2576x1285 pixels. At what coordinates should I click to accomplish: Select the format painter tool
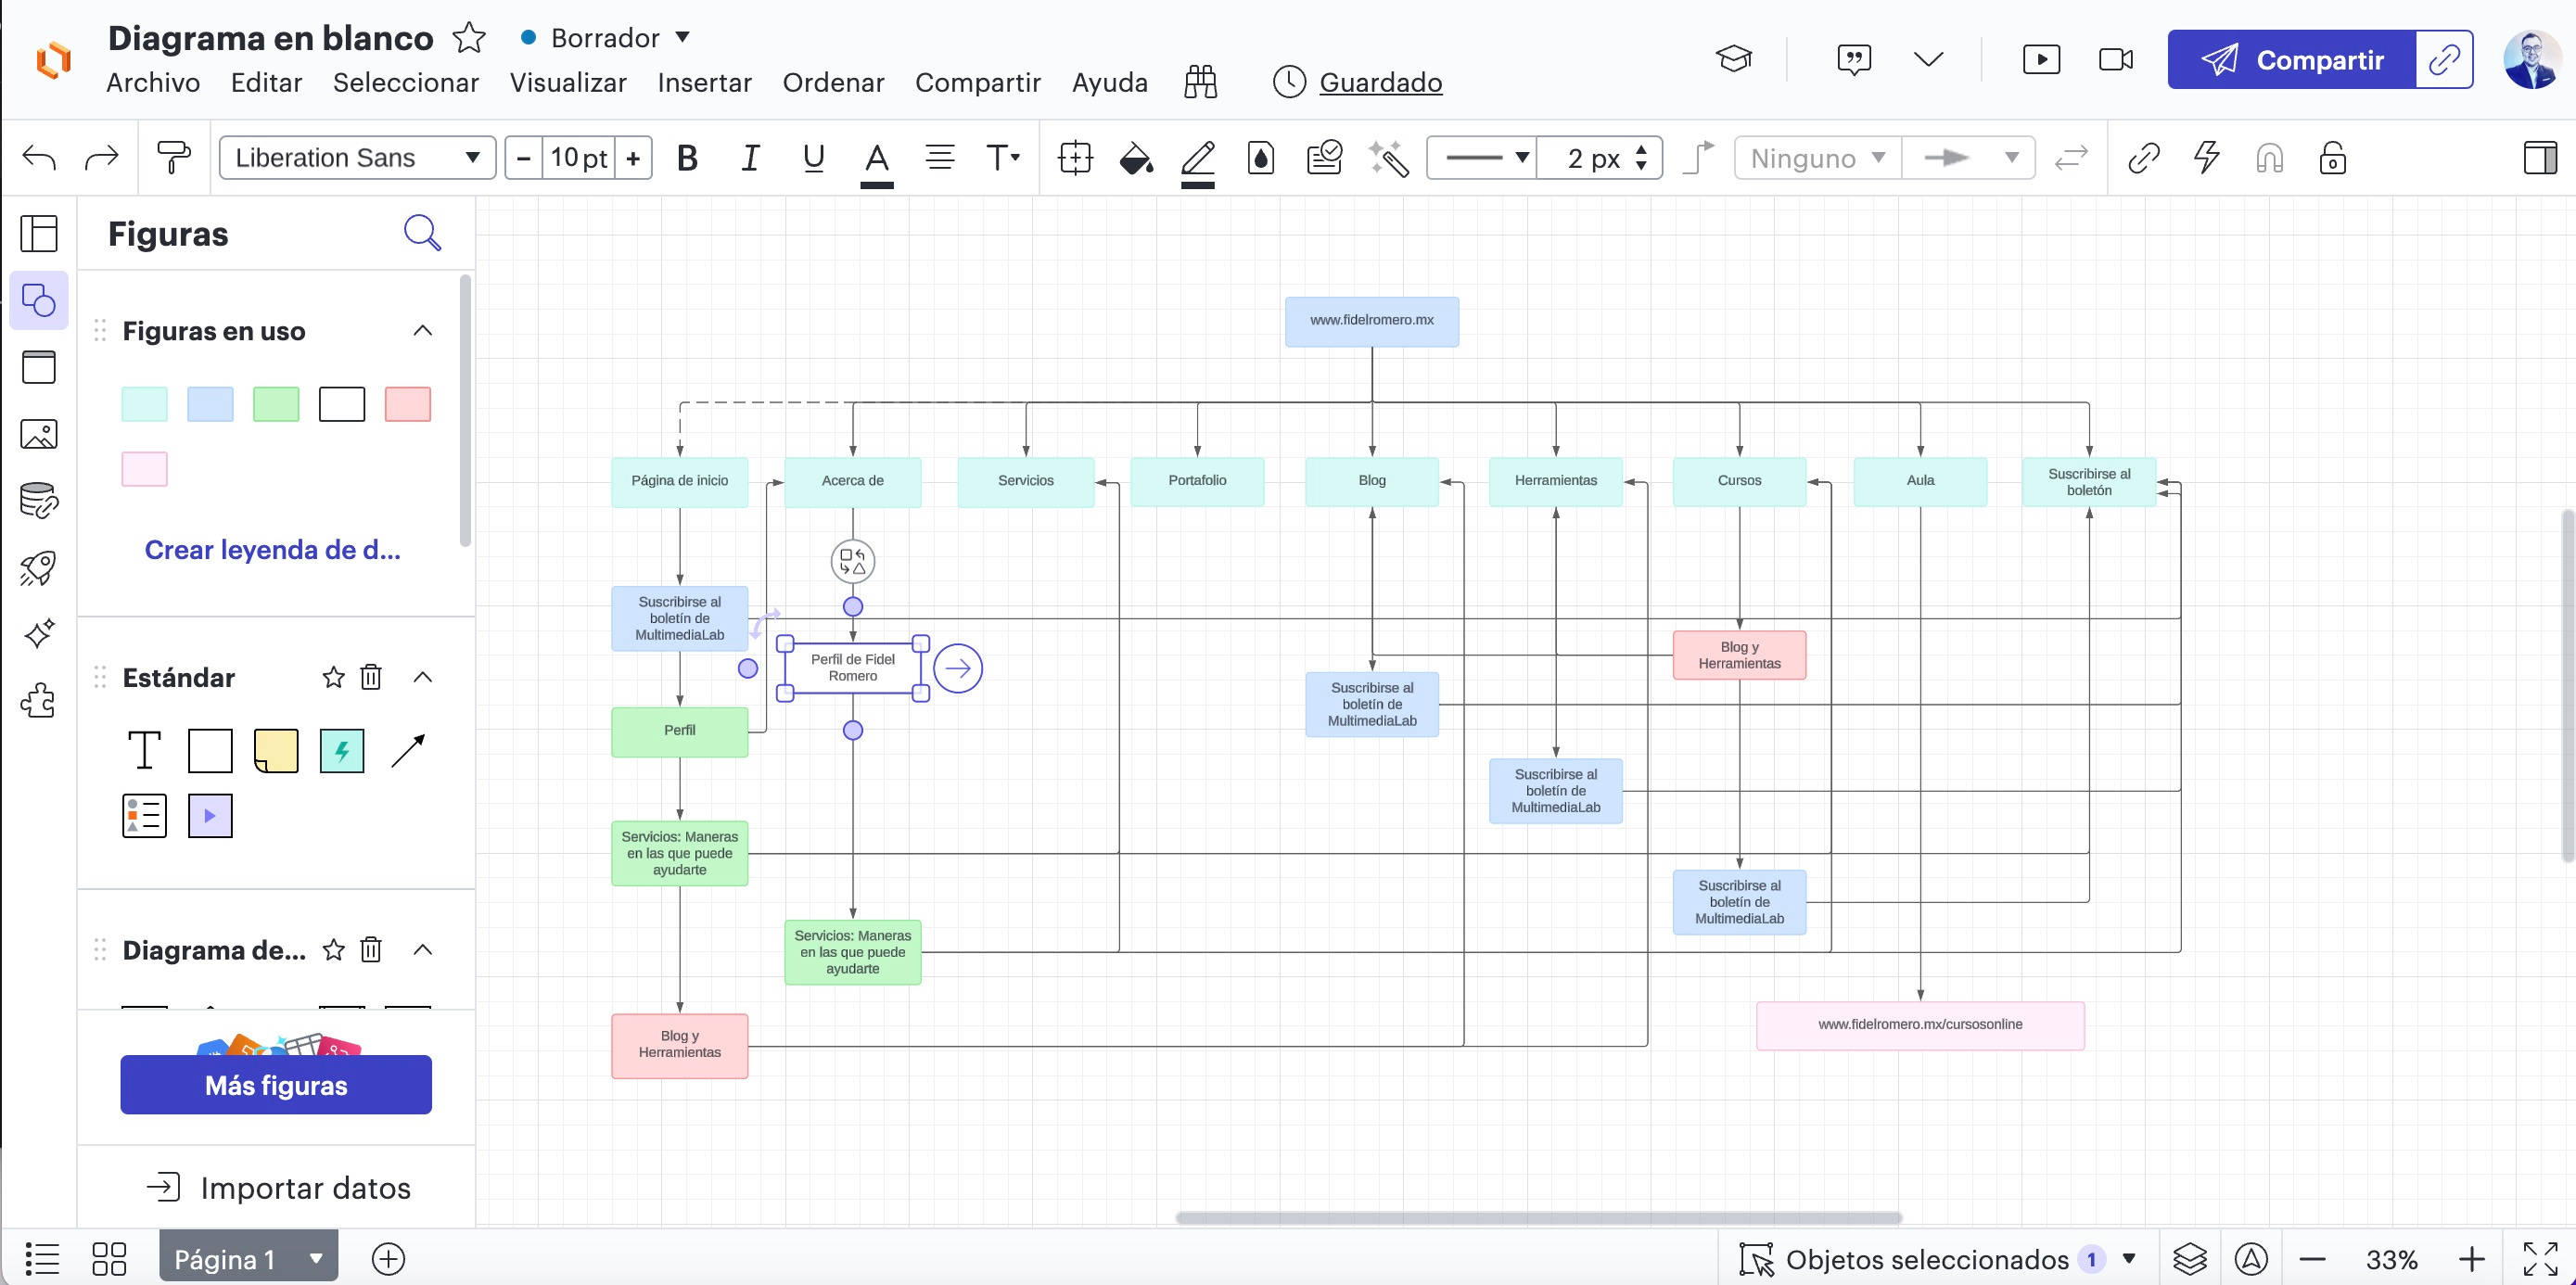[x=173, y=157]
